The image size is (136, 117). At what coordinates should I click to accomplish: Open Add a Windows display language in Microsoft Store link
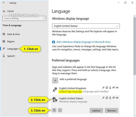[x=83, y=42]
